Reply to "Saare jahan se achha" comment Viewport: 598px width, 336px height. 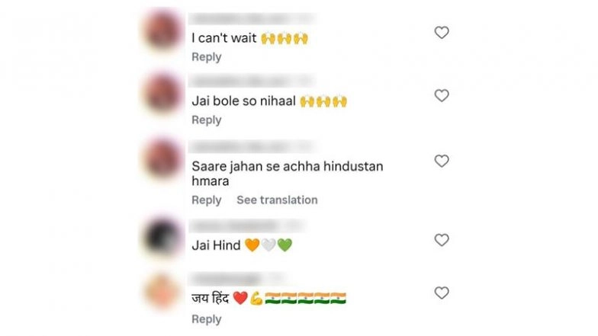tap(206, 200)
